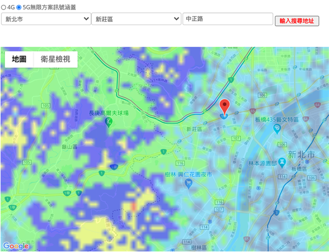Click the 中正路 address input field

coord(228,19)
